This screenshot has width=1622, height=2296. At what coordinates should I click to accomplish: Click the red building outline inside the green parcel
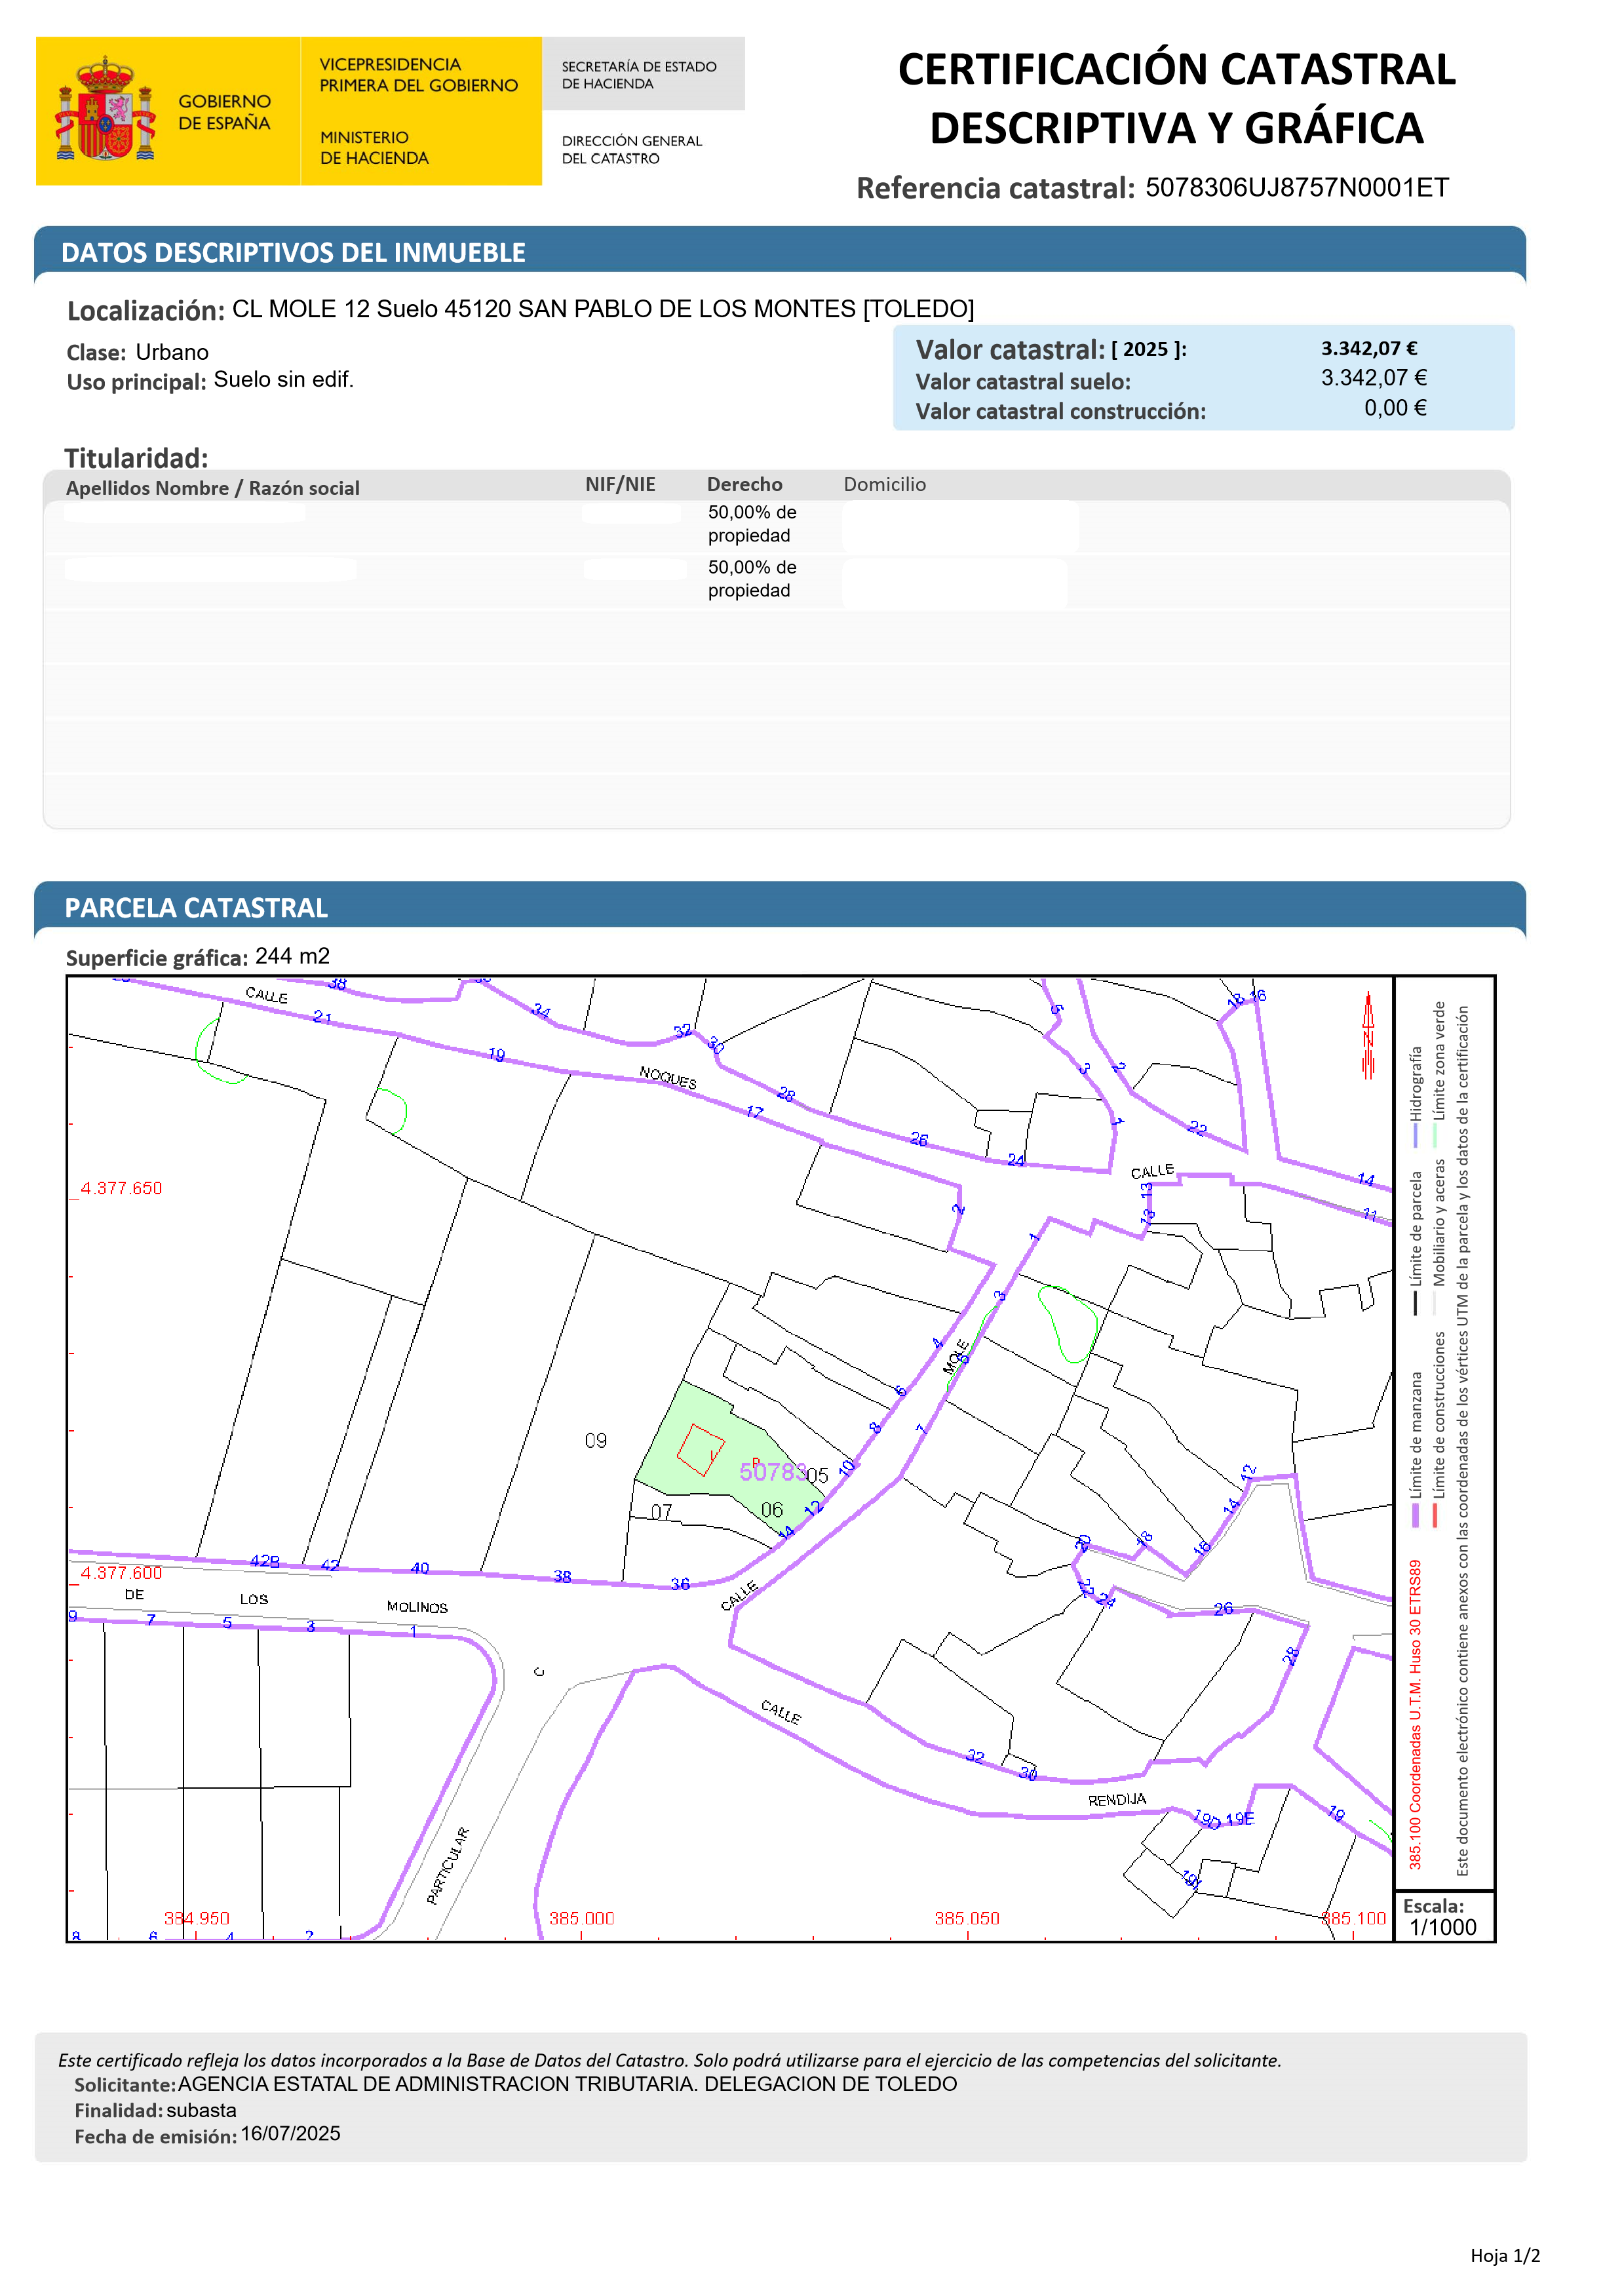[700, 1449]
